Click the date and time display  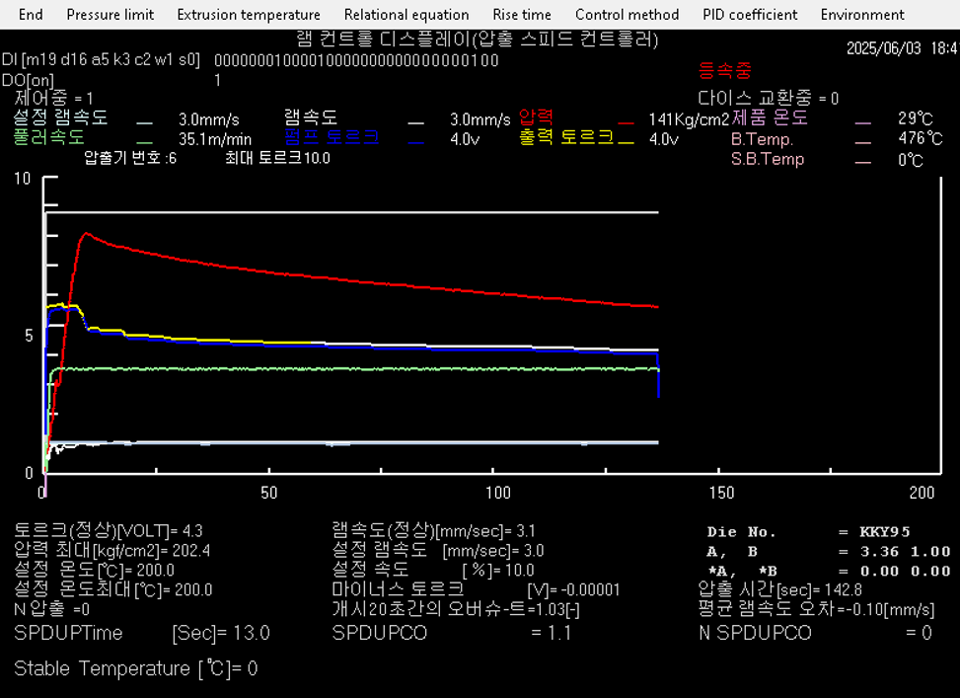pos(902,47)
